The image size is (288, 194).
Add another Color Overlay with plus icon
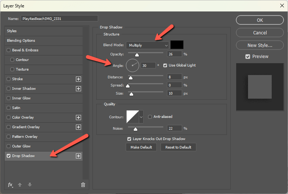click(78, 118)
